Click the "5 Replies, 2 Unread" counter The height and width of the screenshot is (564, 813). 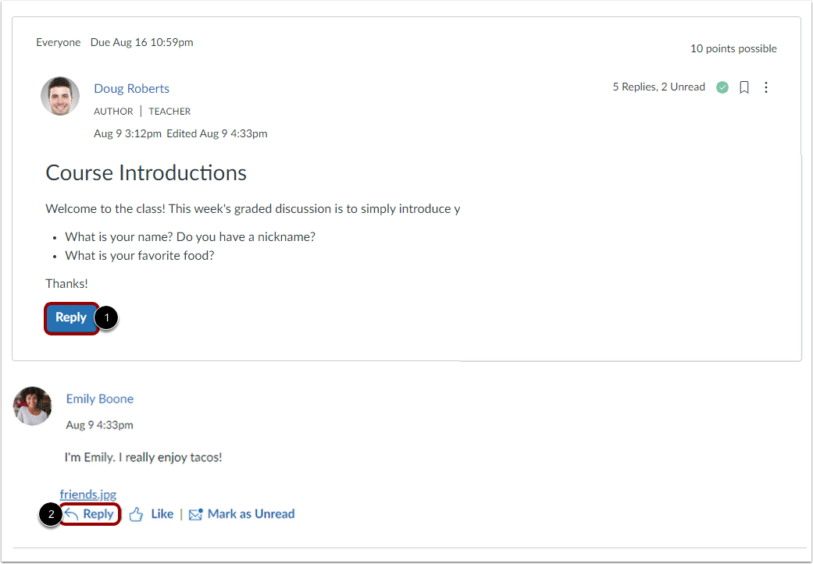658,87
